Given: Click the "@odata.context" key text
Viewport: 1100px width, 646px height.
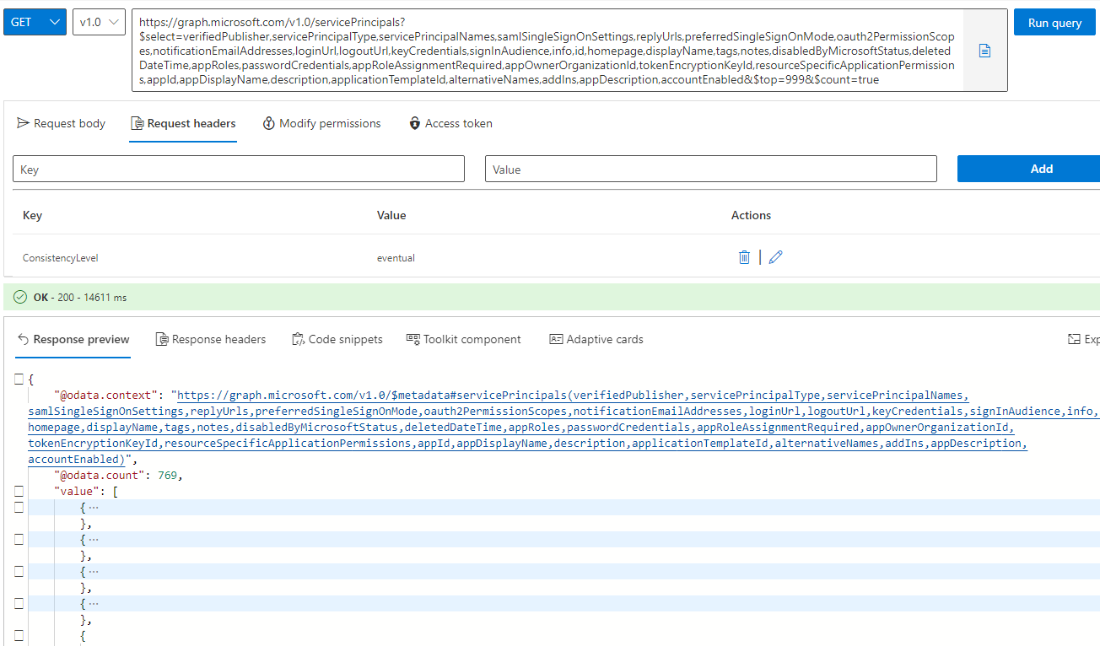Looking at the screenshot, I should point(105,395).
